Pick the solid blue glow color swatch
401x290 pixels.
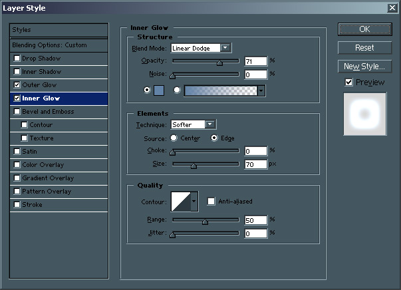coord(160,90)
